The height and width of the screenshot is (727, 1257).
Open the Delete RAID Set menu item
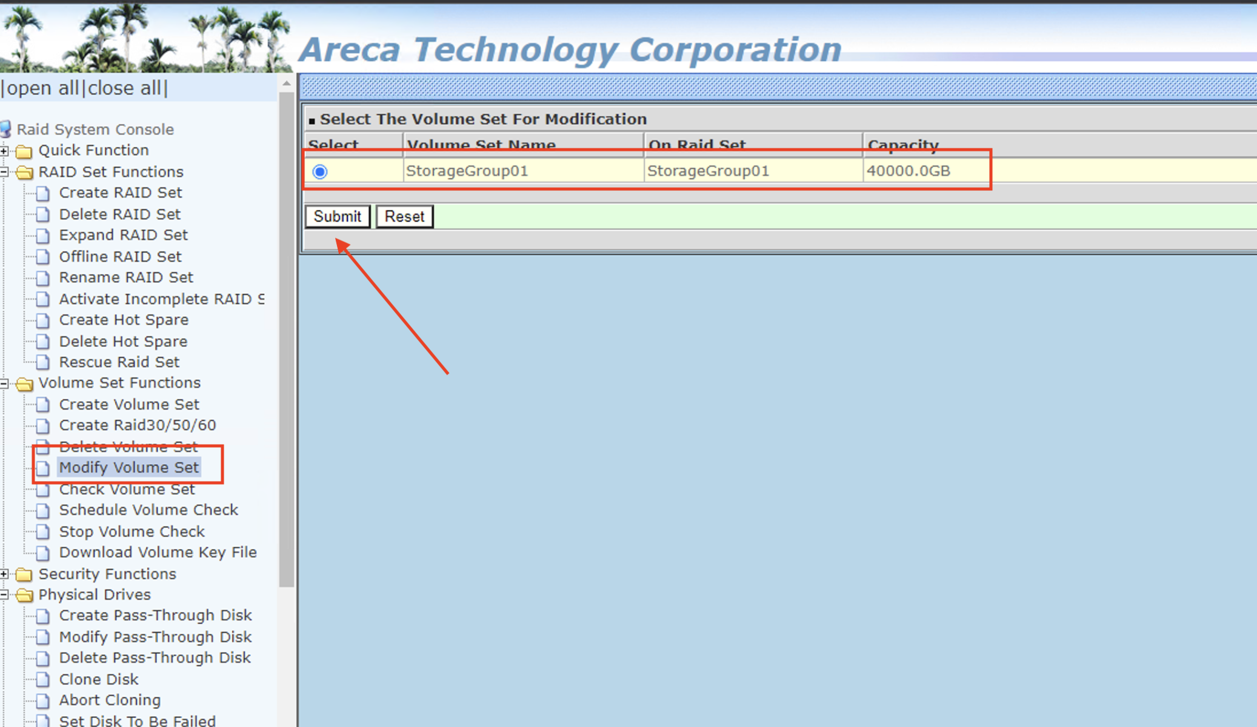[x=120, y=214]
